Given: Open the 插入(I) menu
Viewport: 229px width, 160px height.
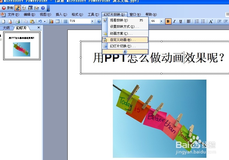Looking at the screenshot, I should coord(61,15).
